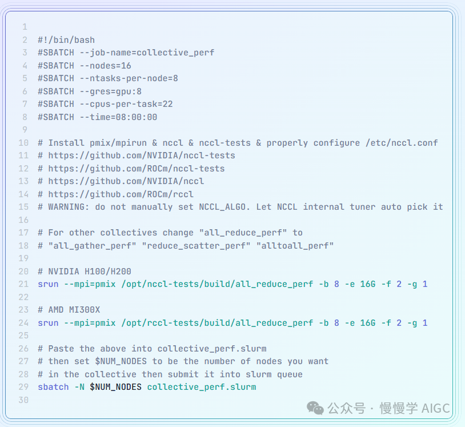The width and height of the screenshot is (465, 427).
Task: Click line number 1 in gutter
Action: tap(25, 27)
